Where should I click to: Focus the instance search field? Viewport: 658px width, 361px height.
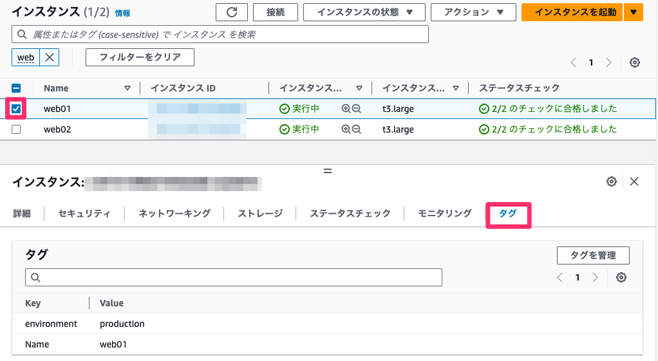click(220, 34)
